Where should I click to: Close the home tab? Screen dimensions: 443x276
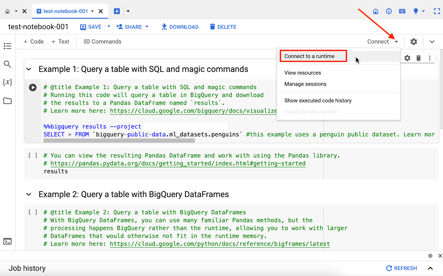click(x=24, y=11)
